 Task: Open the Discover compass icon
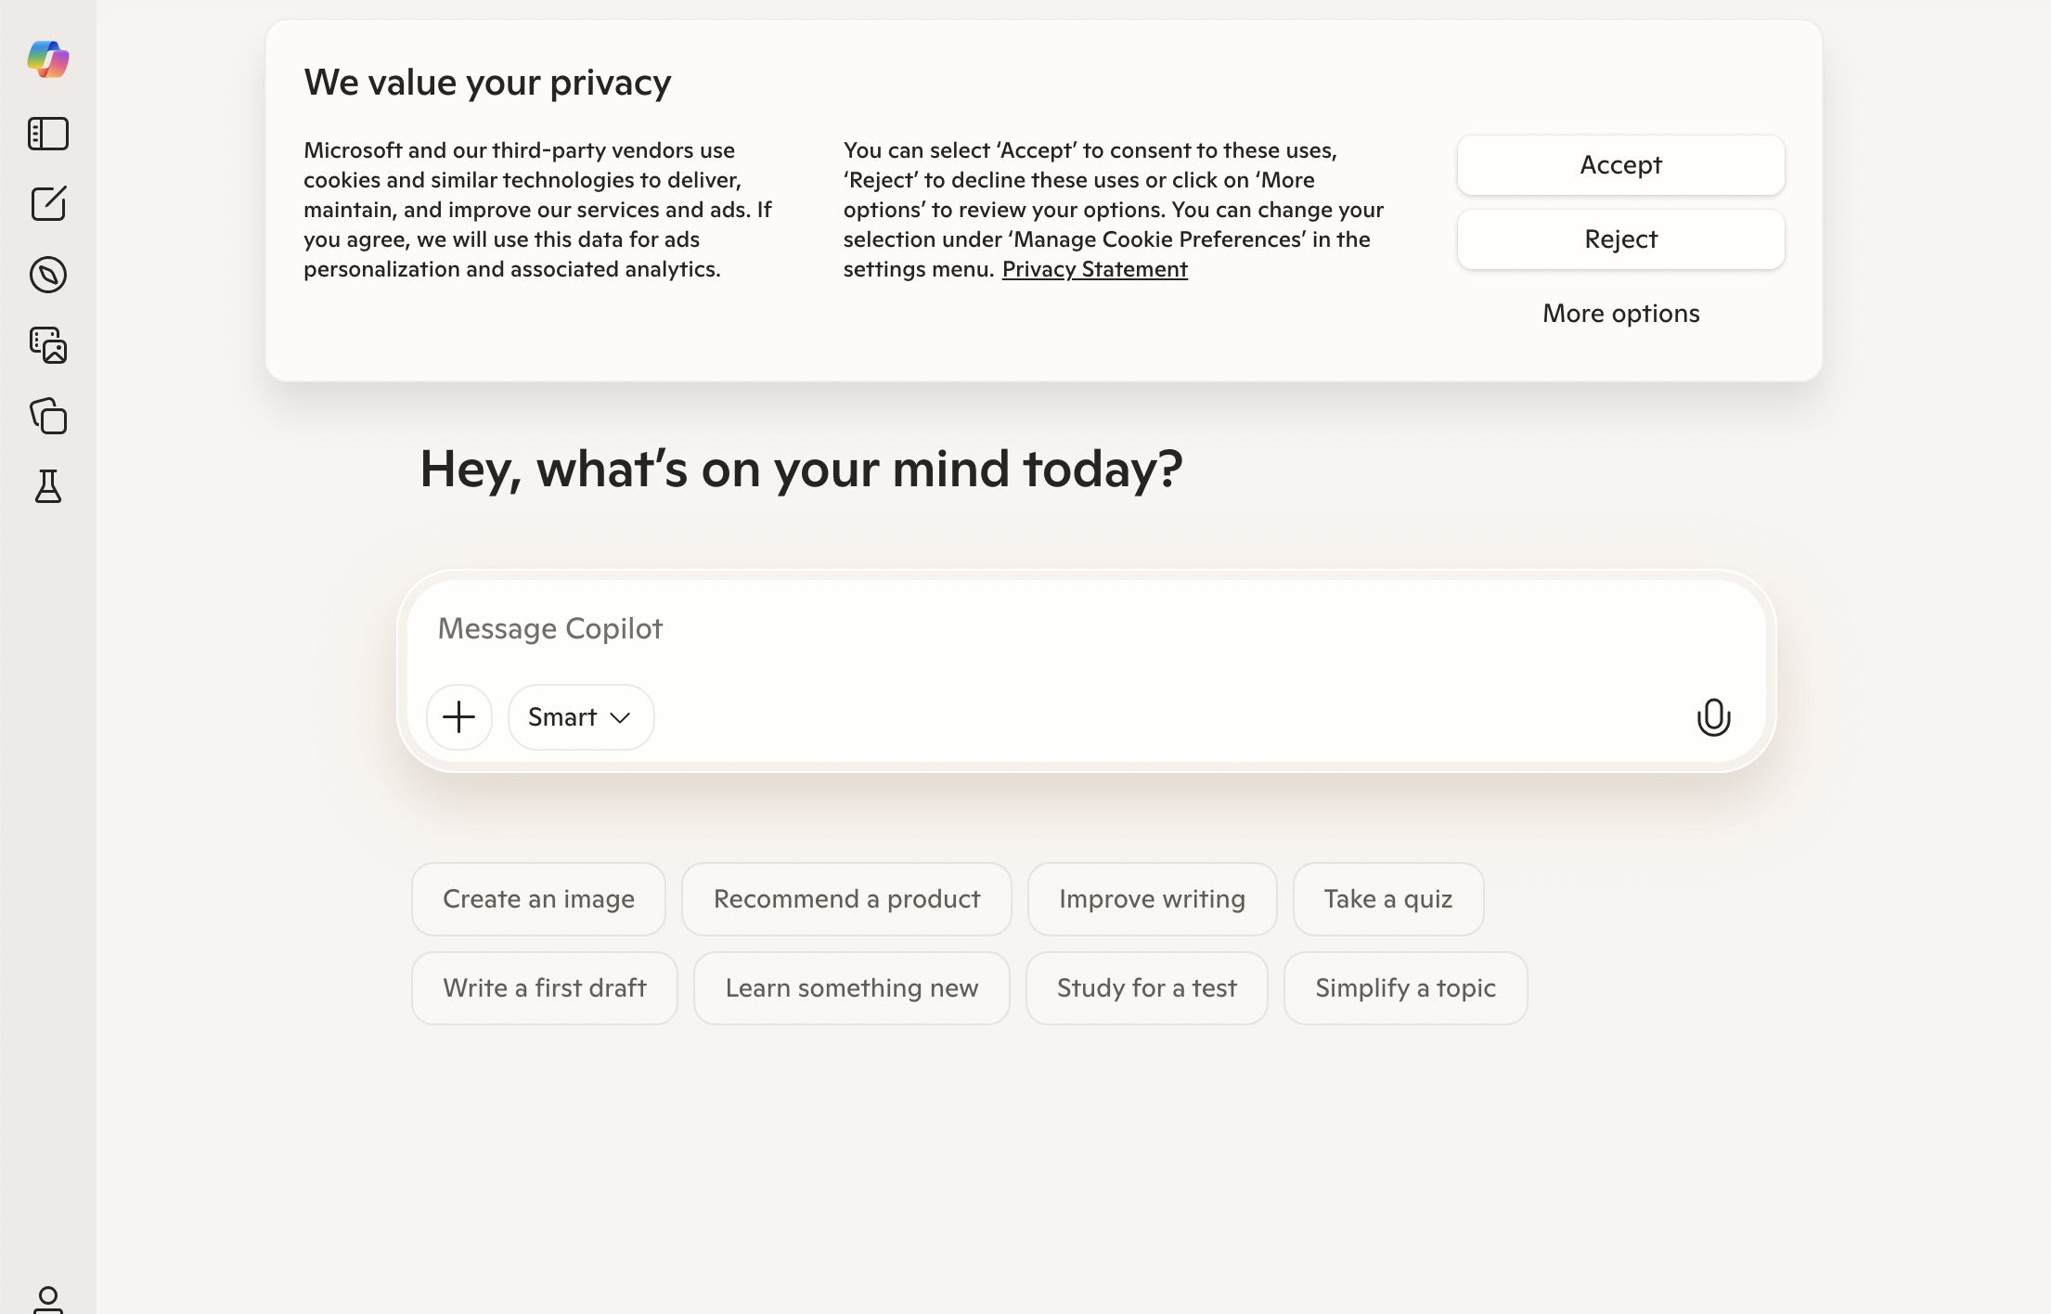click(x=48, y=275)
